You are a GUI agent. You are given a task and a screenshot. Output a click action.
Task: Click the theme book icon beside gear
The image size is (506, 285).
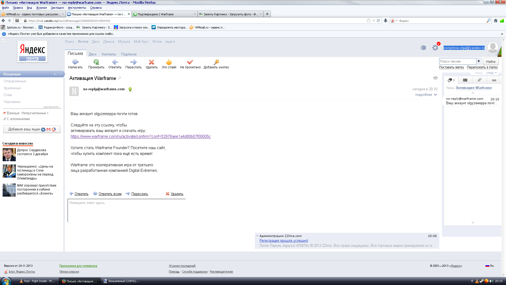(423, 48)
